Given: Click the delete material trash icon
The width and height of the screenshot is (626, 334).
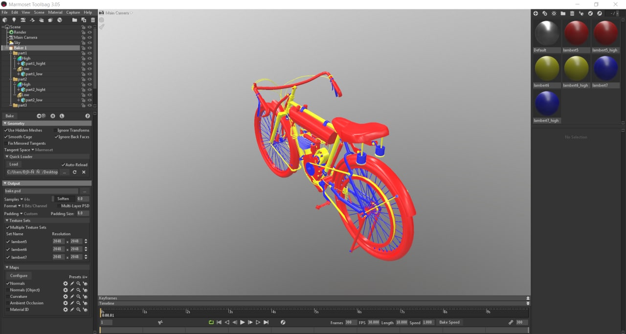Looking at the screenshot, I should click(572, 13).
